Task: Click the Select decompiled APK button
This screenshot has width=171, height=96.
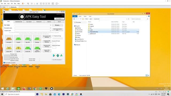Action: click(58, 30)
